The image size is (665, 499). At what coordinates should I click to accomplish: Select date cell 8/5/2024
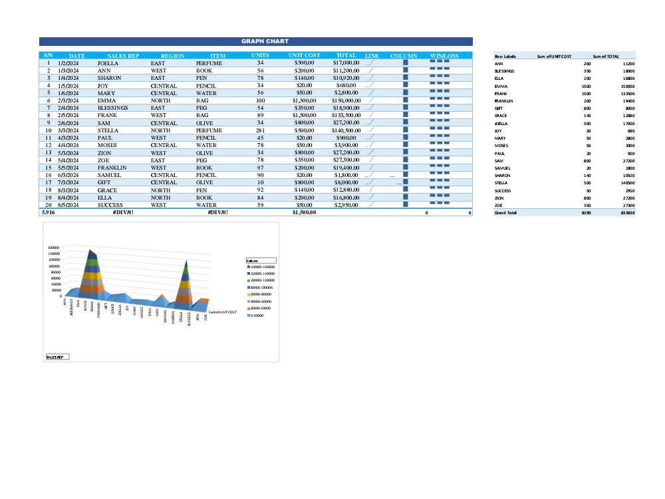pos(68,205)
